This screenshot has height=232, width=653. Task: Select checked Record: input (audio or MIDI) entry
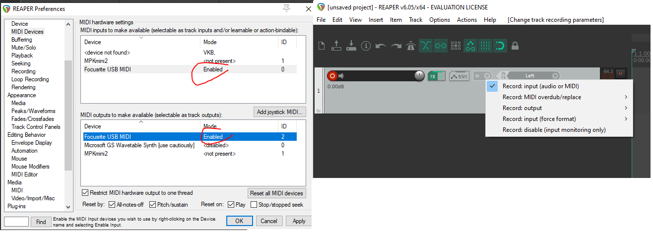559,86
